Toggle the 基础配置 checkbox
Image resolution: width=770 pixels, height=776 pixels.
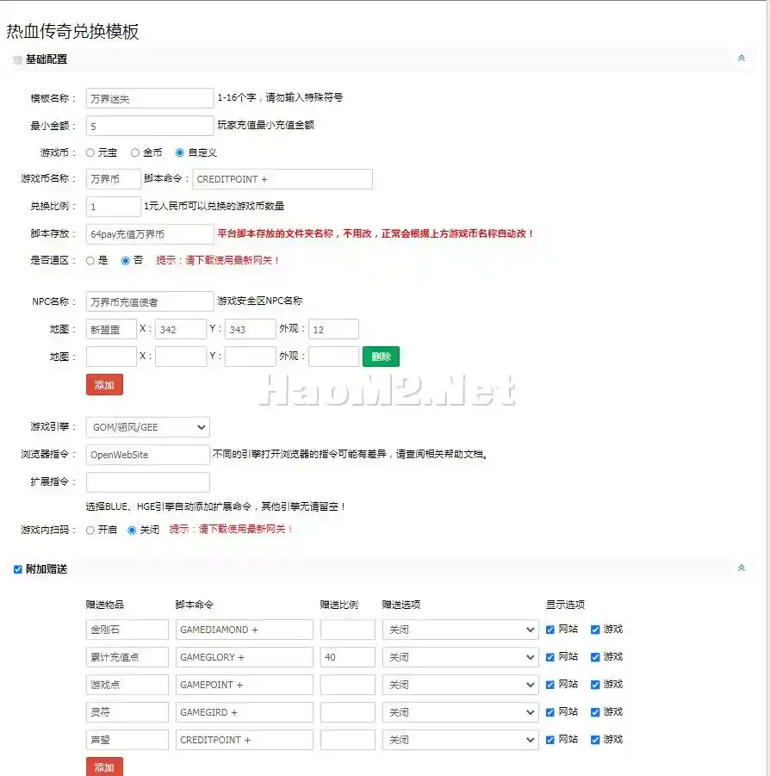[x=18, y=60]
